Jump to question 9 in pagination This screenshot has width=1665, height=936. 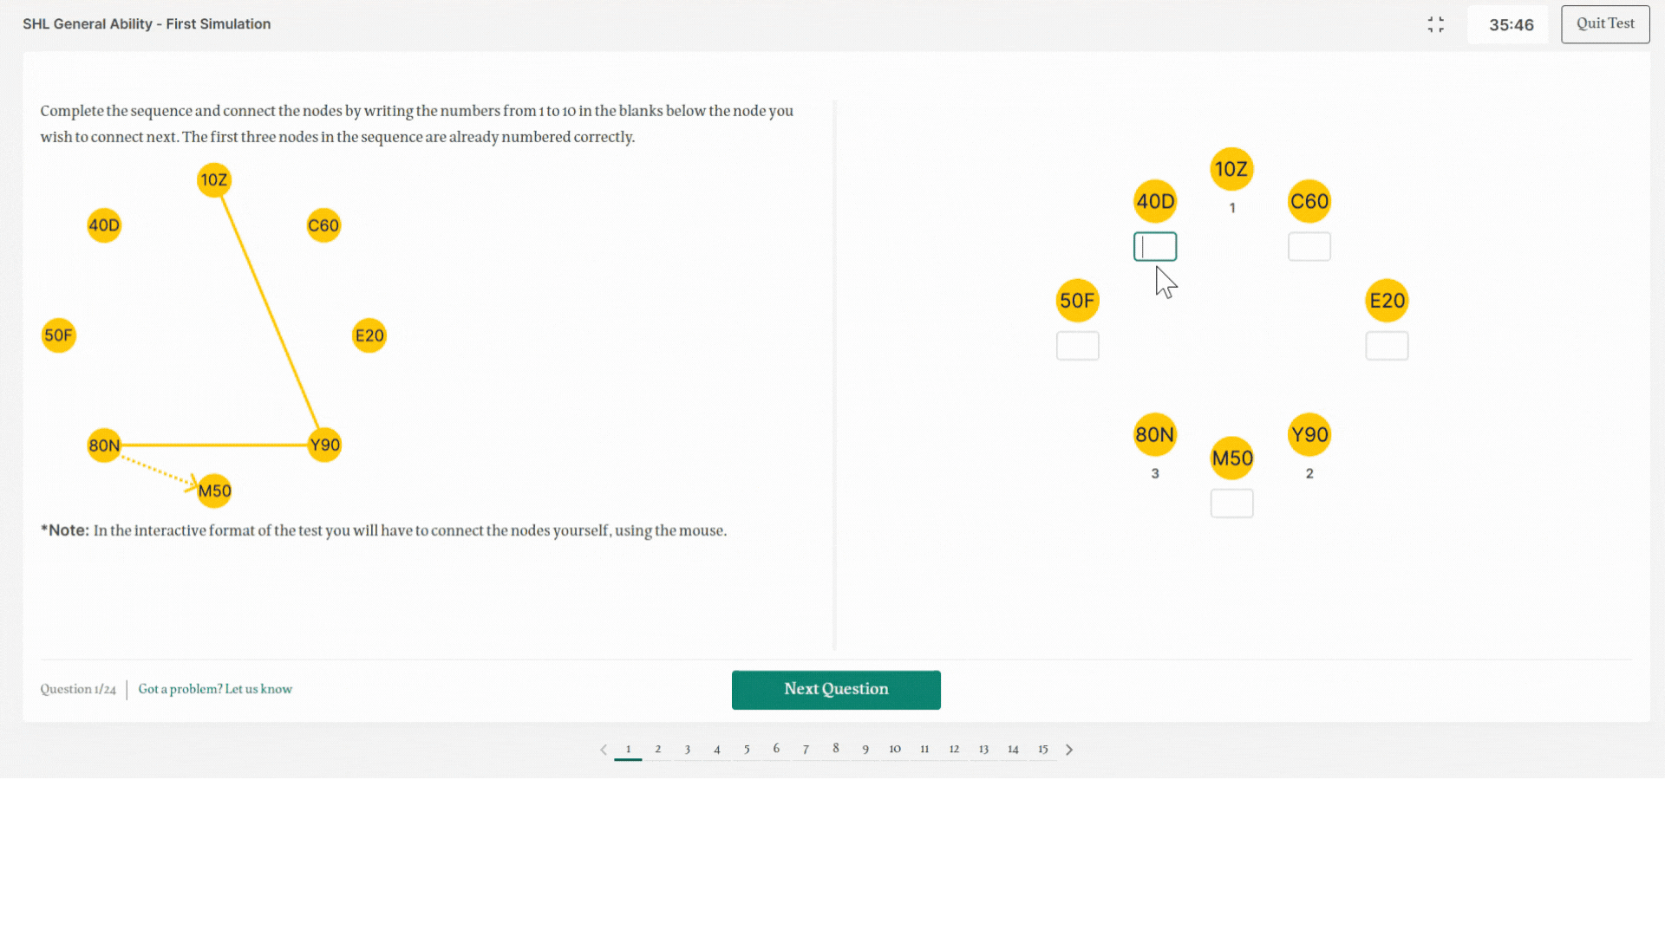coord(865,750)
